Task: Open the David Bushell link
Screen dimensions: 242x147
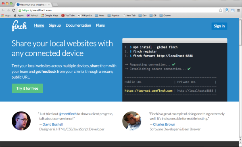Action: 53,124
